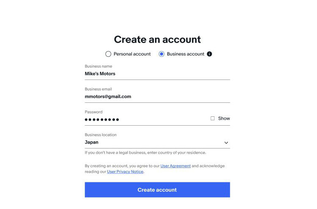This screenshot has width=317, height=209.
Task: Click the "Business name" field label
Action: (x=98, y=66)
